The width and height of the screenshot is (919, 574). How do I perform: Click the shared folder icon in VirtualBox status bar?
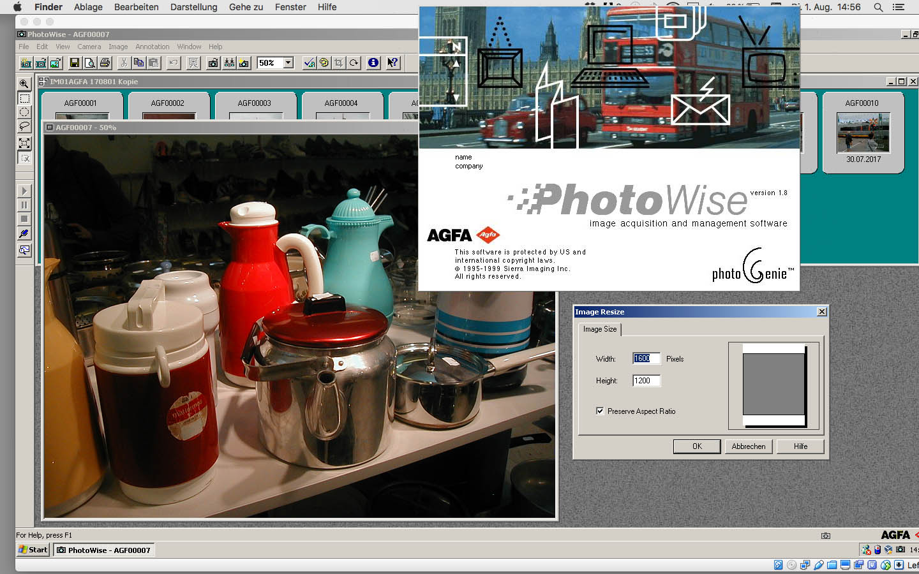tap(832, 565)
